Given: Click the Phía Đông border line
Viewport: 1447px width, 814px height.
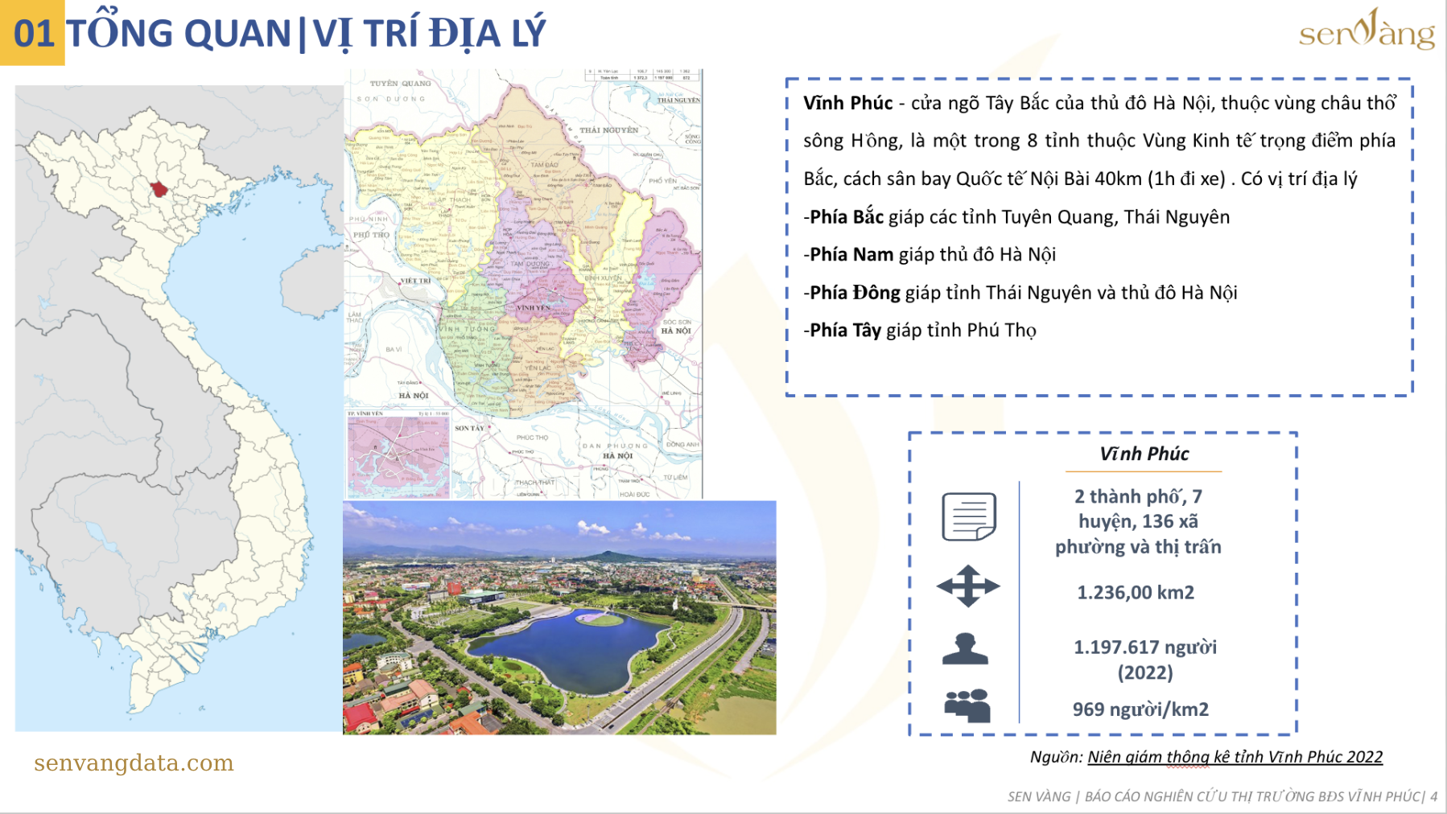Looking at the screenshot, I should coord(1020,292).
